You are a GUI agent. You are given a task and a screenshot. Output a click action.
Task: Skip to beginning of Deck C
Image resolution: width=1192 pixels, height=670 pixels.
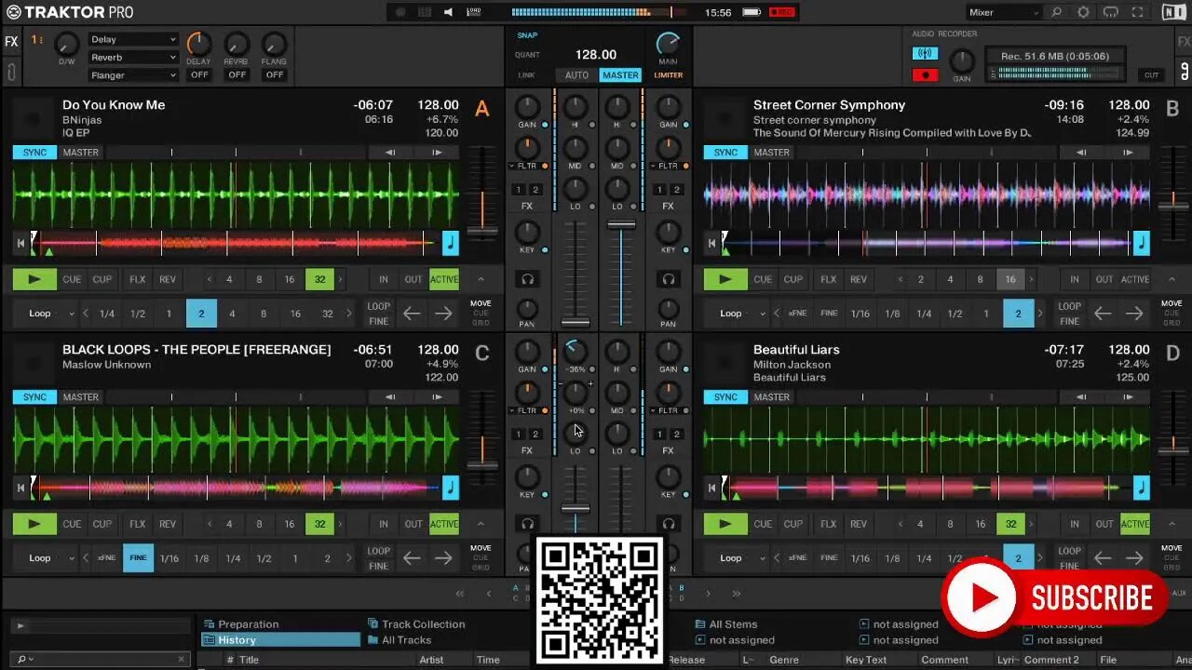(x=20, y=488)
